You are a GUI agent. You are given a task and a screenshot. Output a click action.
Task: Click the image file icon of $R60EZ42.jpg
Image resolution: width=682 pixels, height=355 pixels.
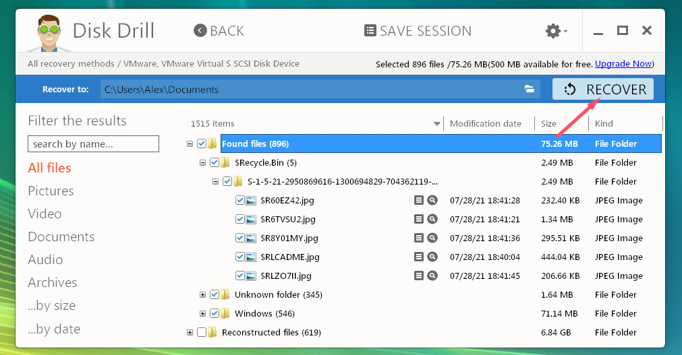(251, 200)
